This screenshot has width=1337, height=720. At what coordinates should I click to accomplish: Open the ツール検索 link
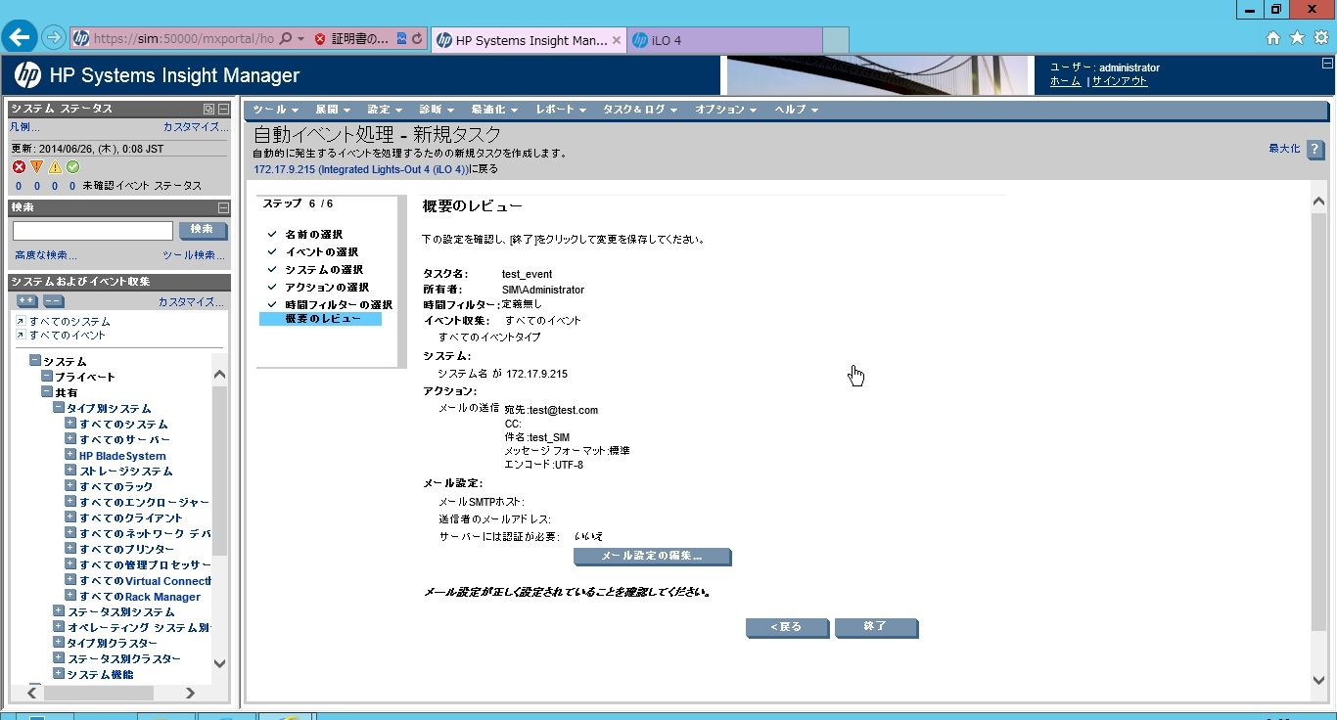(x=194, y=255)
